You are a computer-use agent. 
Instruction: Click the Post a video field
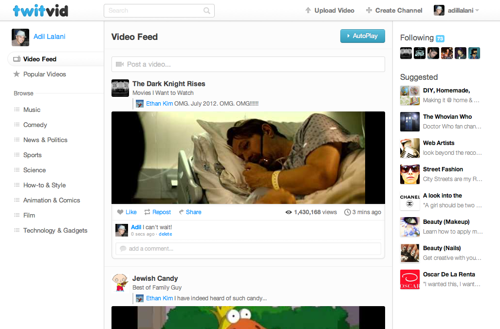(248, 64)
